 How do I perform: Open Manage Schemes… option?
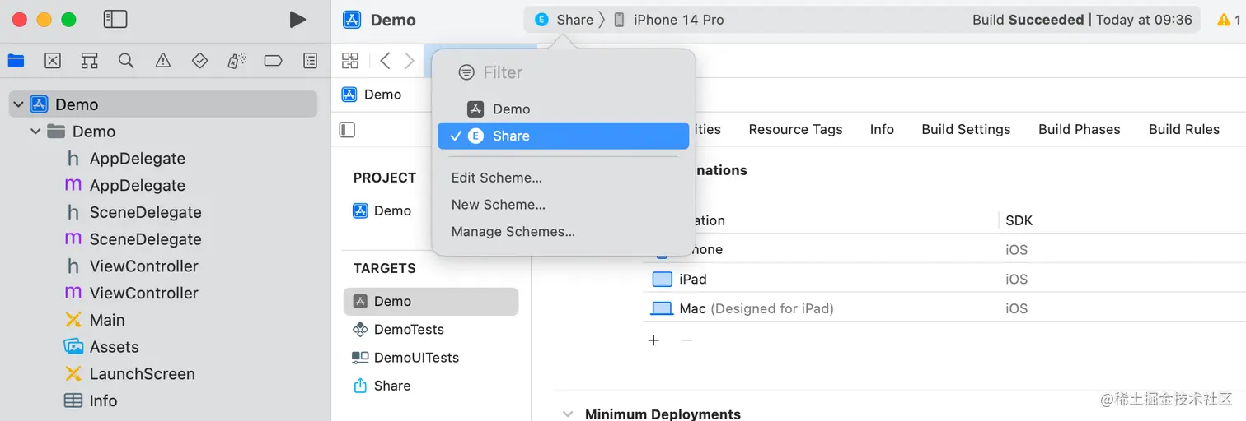coord(513,232)
